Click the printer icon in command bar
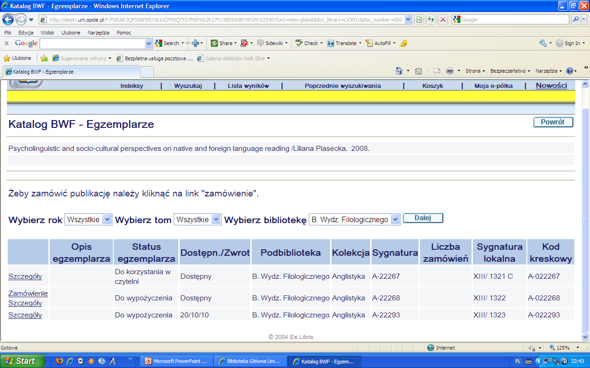Screen dimensions: 590x368 click(450, 71)
